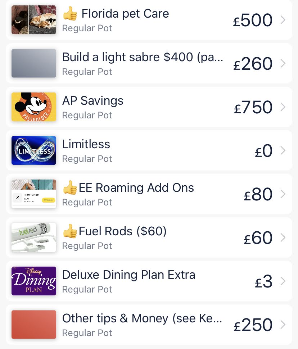This screenshot has width=298, height=349.
Task: Open the Limitless chevron arrow
Action: pos(283,151)
